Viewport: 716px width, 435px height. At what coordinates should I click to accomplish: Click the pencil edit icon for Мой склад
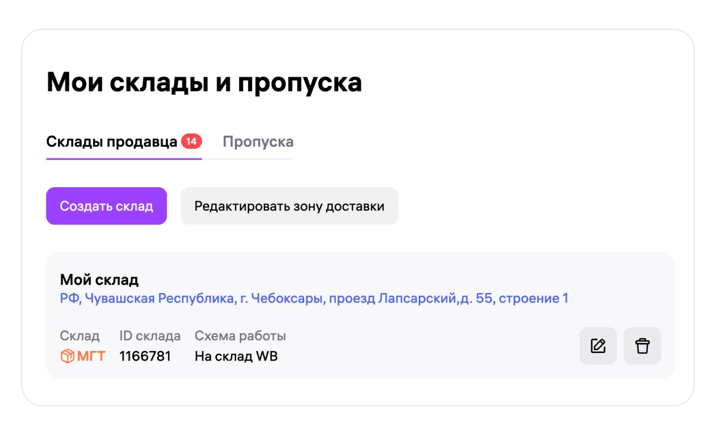click(x=598, y=346)
